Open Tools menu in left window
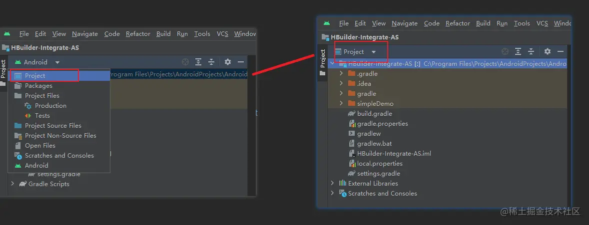Image resolution: width=589 pixels, height=225 pixels. pyautogui.click(x=202, y=34)
